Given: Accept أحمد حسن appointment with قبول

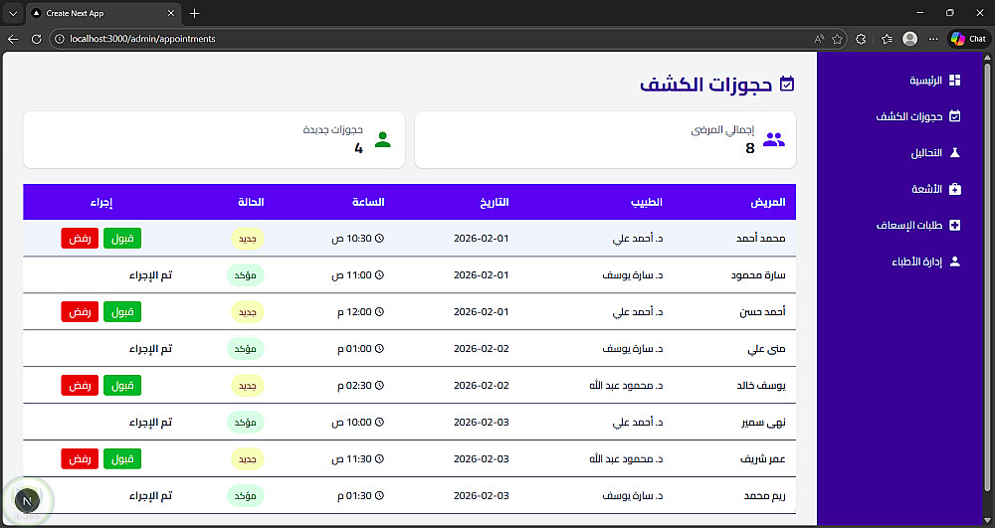Looking at the screenshot, I should [x=122, y=312].
